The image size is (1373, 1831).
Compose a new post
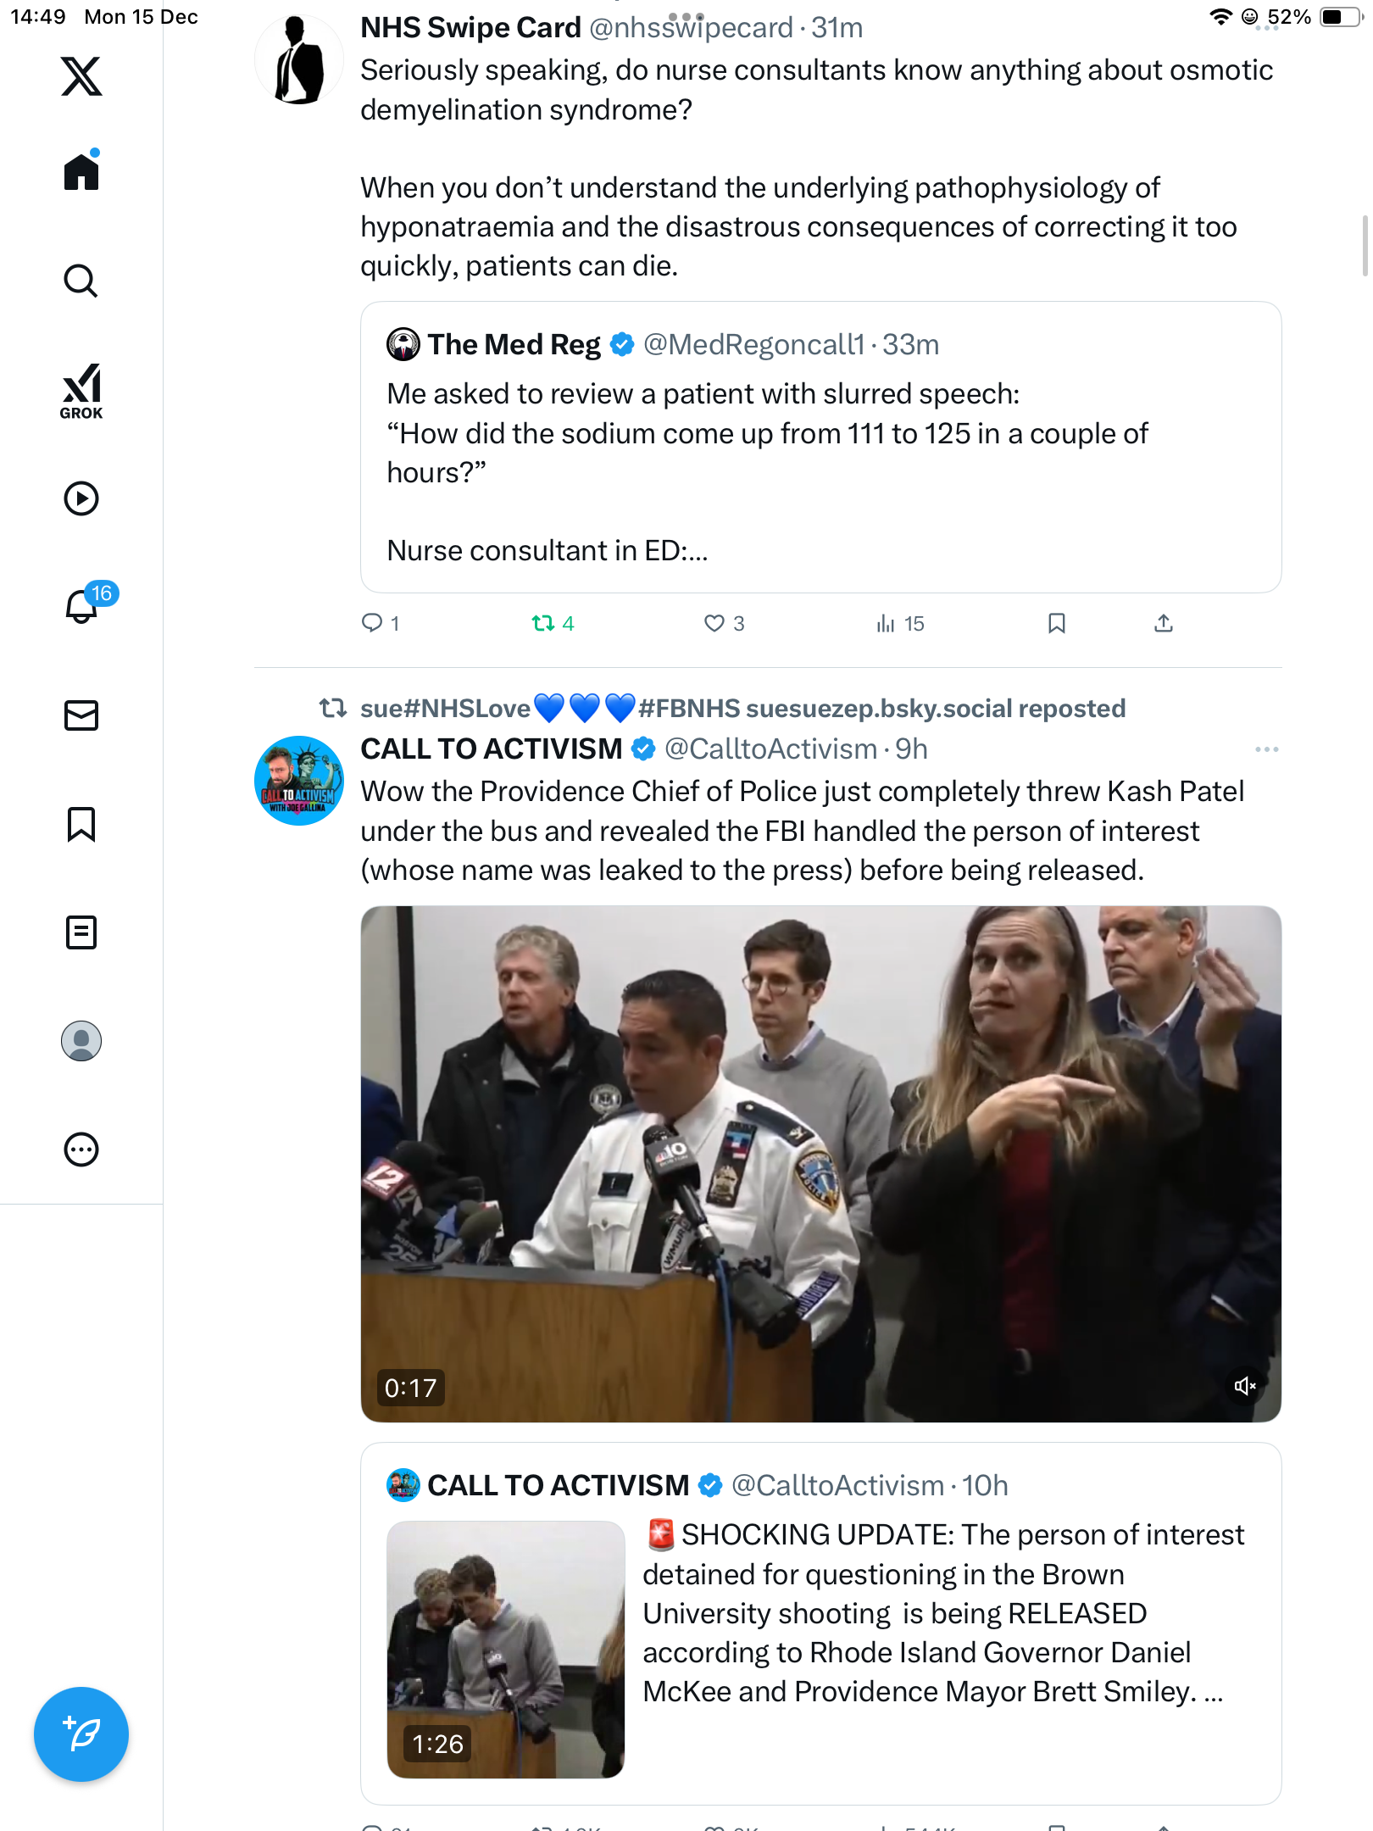click(x=81, y=1734)
